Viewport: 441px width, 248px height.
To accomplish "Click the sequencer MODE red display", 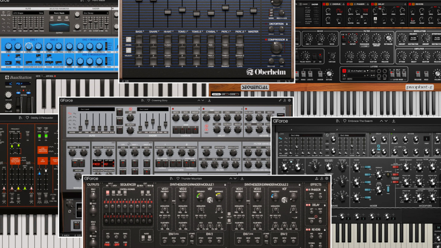I will click(107, 245).
